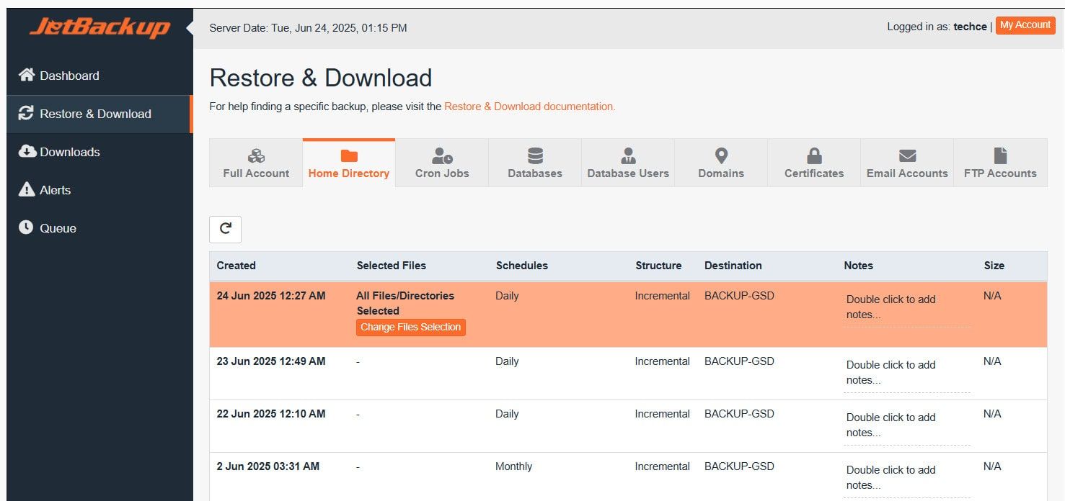Collapse the sidebar using the arrow notch

pyautogui.click(x=190, y=28)
